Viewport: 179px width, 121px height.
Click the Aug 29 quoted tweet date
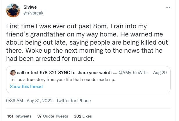coord(160,73)
